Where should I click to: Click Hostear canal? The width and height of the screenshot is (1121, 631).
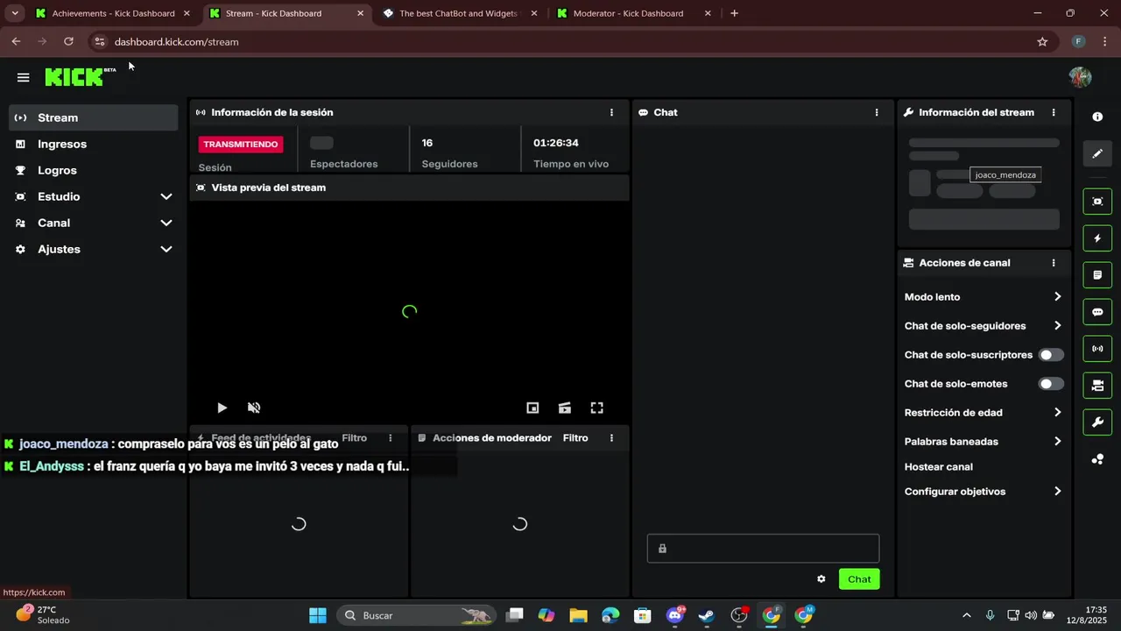[x=938, y=467]
